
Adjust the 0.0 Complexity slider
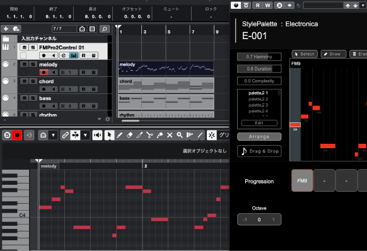[x=259, y=81]
